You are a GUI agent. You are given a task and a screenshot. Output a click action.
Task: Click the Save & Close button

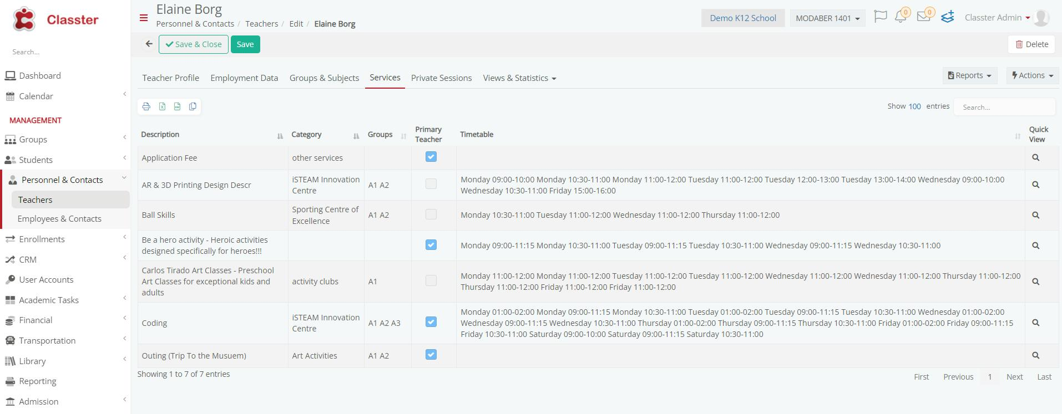(194, 44)
